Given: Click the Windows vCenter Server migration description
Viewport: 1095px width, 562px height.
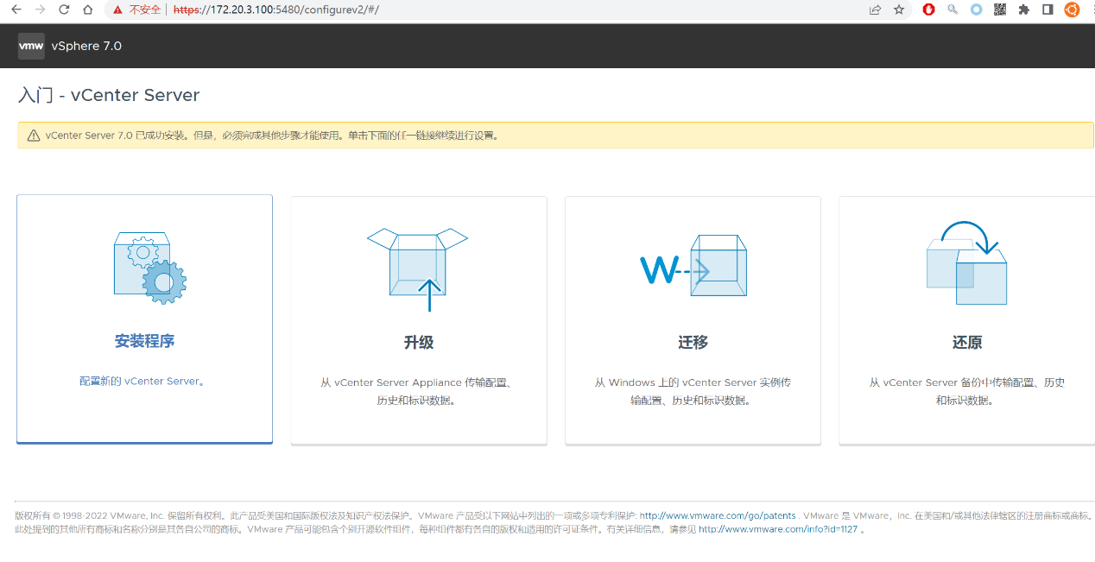Looking at the screenshot, I should click(x=693, y=391).
